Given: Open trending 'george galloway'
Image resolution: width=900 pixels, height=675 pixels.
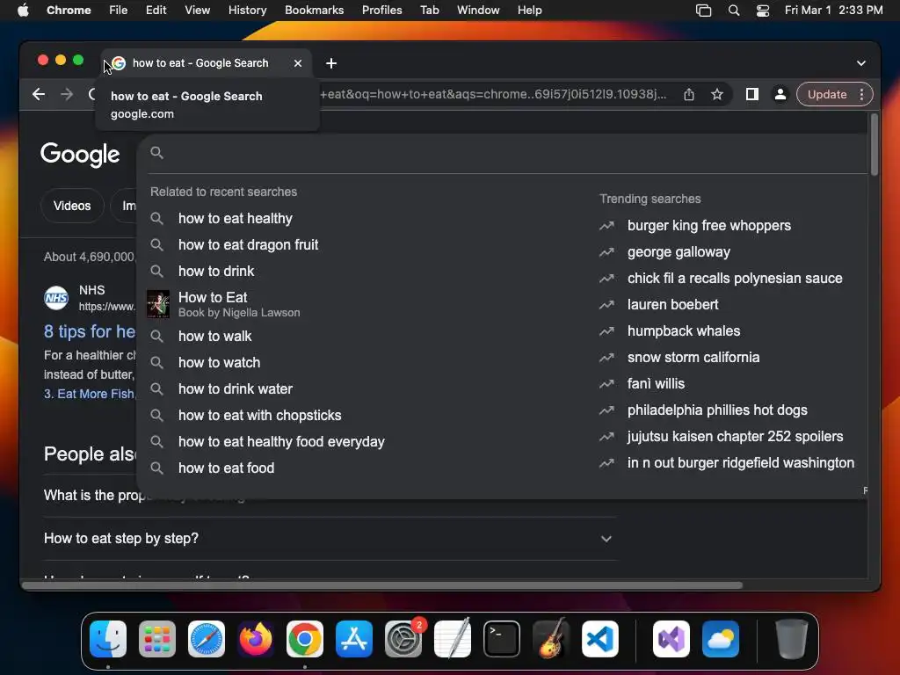Looking at the screenshot, I should 679,252.
